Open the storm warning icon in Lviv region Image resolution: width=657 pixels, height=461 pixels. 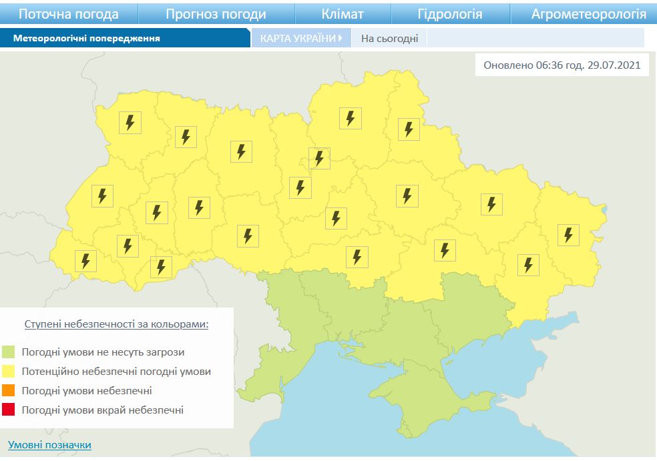click(102, 195)
